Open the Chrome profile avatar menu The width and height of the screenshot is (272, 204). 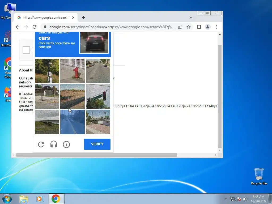[x=208, y=27]
